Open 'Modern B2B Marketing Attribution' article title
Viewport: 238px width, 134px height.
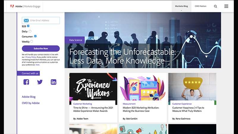[141, 109]
